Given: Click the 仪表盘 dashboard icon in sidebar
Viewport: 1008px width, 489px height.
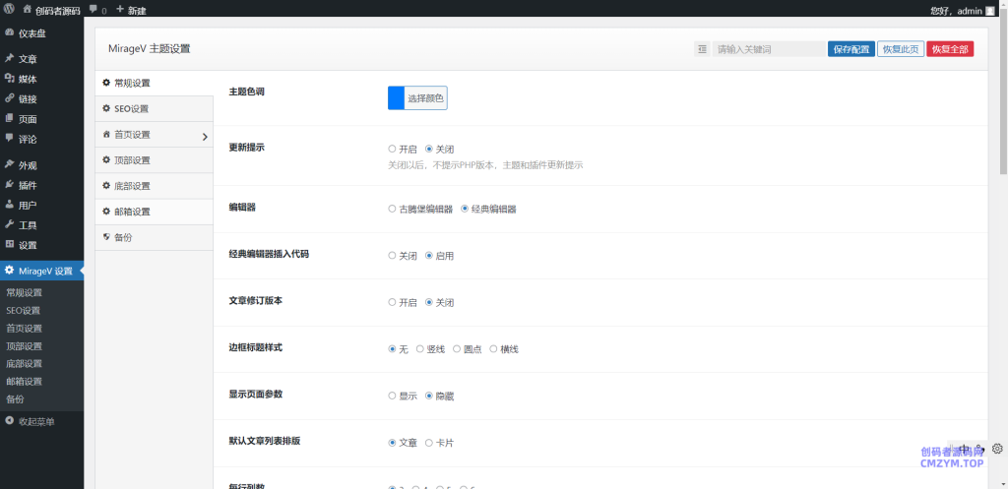Looking at the screenshot, I should 9,32.
